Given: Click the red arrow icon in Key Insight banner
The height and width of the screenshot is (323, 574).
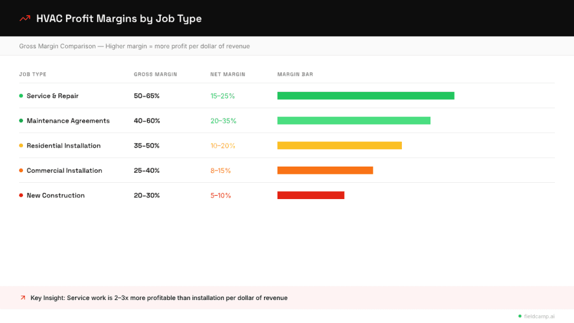Looking at the screenshot, I should tap(22, 298).
